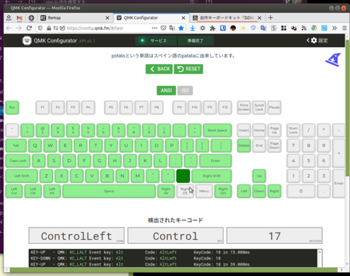Click the first KEY-UP KC_LALT log line

coord(140,252)
